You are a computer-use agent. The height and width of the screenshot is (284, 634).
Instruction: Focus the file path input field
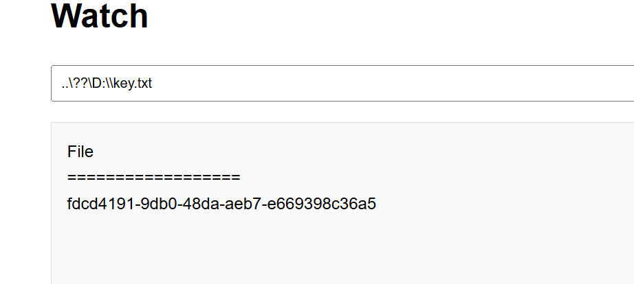[x=342, y=83]
